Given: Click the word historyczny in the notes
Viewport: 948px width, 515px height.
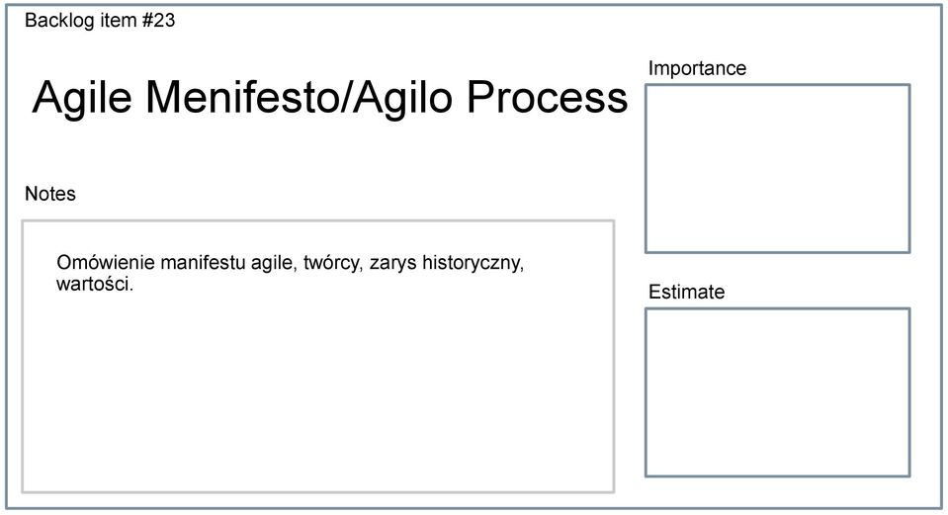Looking at the screenshot, I should pyautogui.click(x=473, y=264).
